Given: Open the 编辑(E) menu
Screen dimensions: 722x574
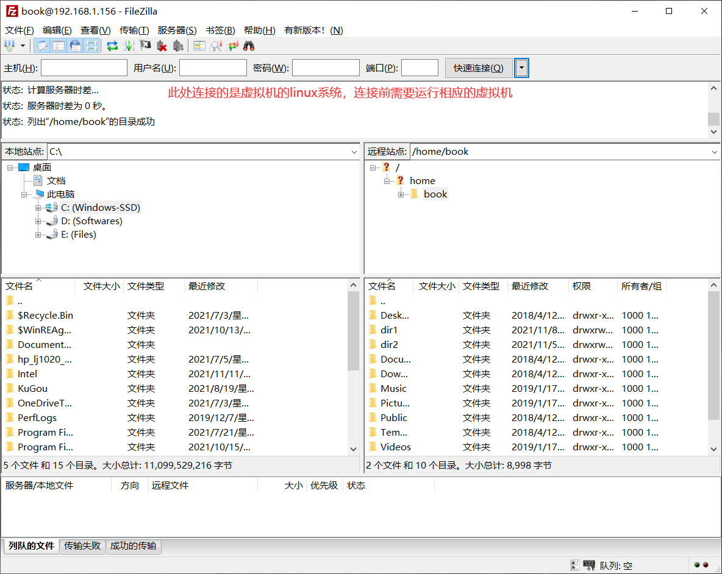Looking at the screenshot, I should pyautogui.click(x=57, y=30).
